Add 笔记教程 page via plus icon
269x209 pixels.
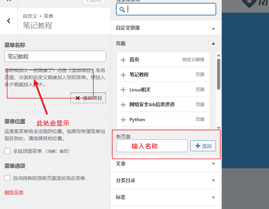click(123, 75)
